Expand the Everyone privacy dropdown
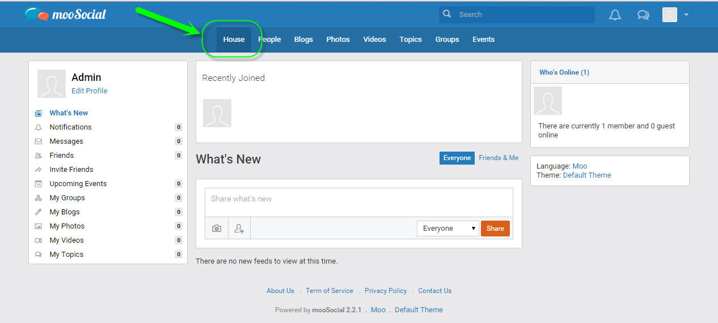Viewport: 718px width, 323px height. pos(448,229)
